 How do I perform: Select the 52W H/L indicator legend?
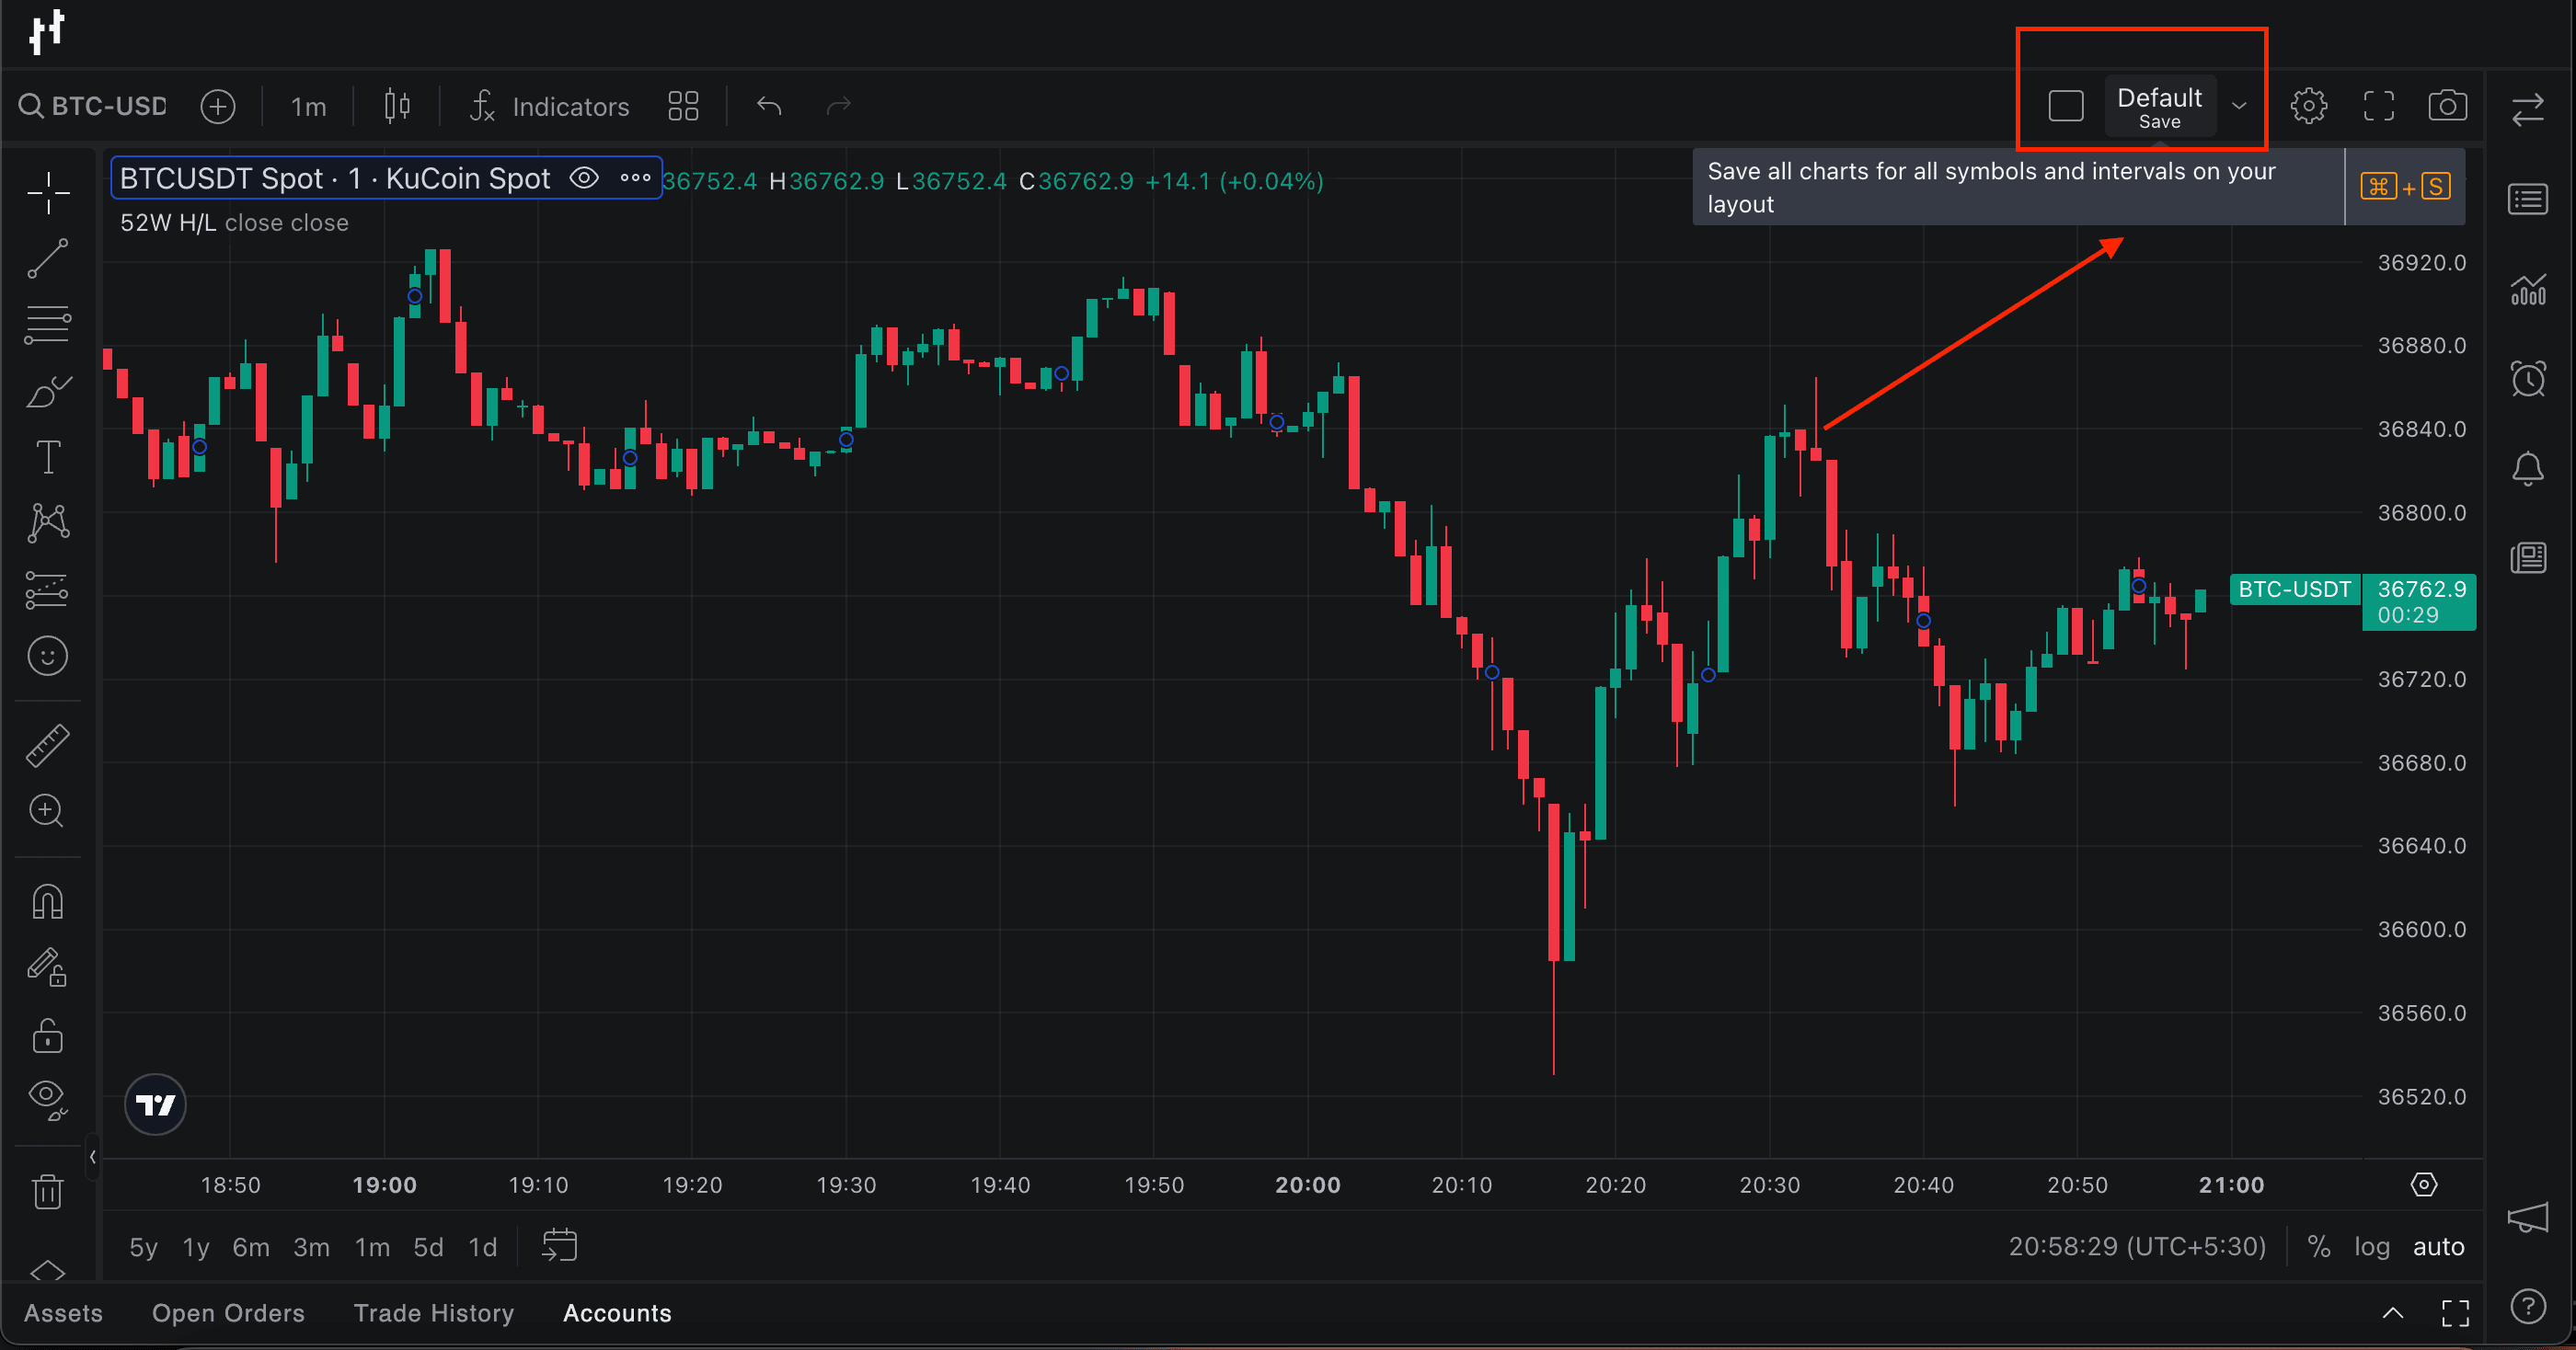[234, 223]
